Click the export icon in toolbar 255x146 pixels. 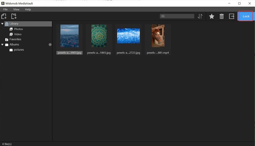(232, 16)
